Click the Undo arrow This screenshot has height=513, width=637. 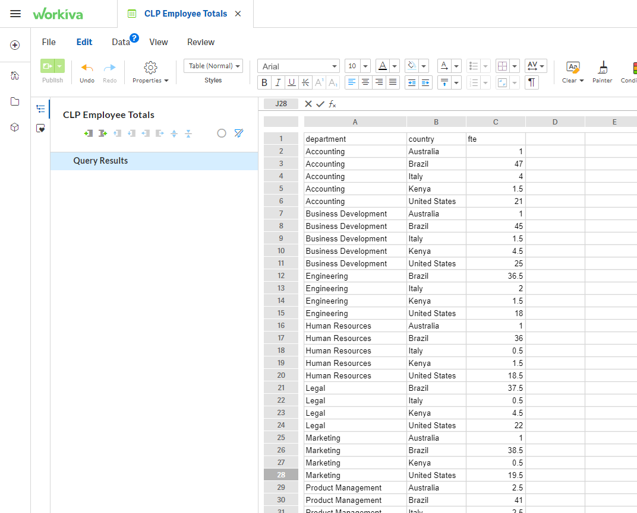[87, 68]
